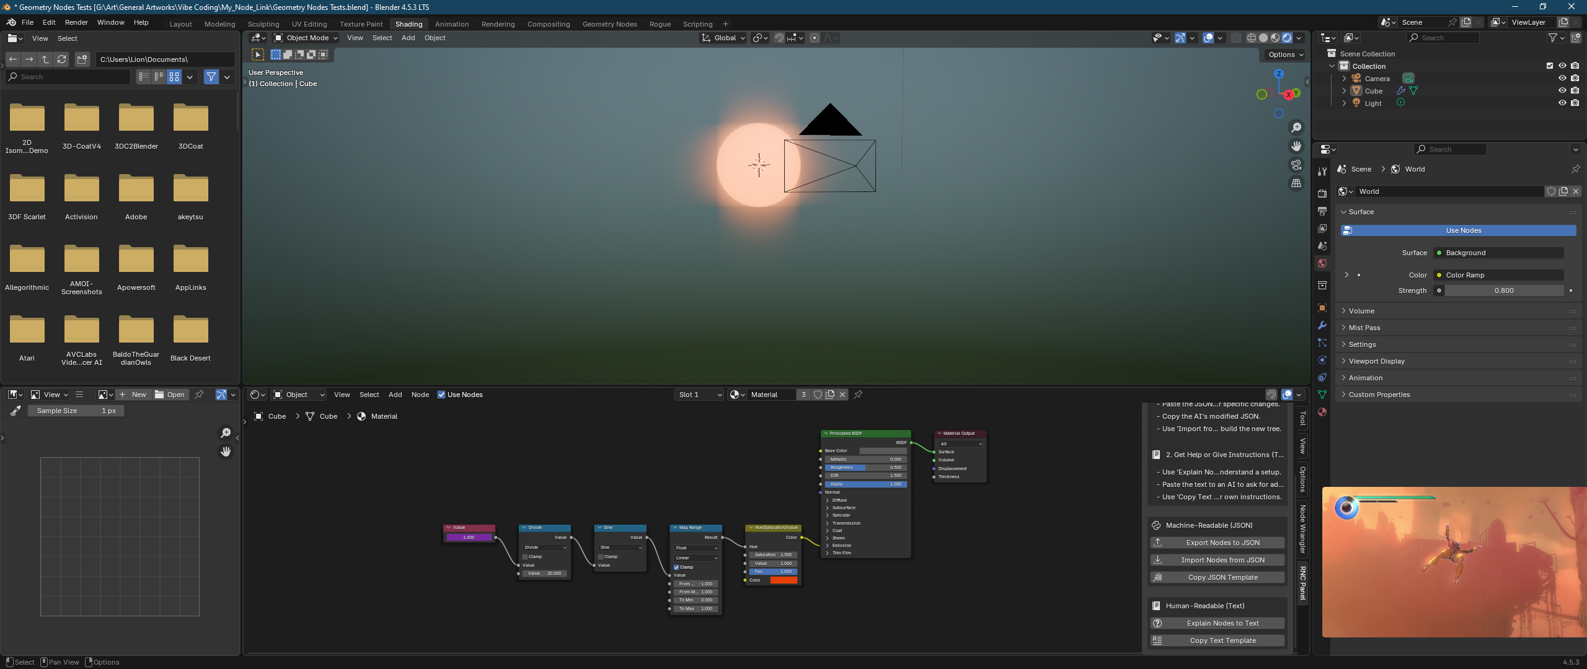Expand the Volume panel
Image resolution: width=1587 pixels, height=669 pixels.
[x=1361, y=311]
